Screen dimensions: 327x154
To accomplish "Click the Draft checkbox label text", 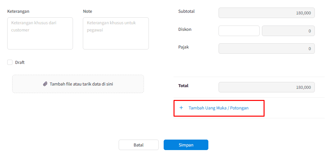I will (20, 62).
